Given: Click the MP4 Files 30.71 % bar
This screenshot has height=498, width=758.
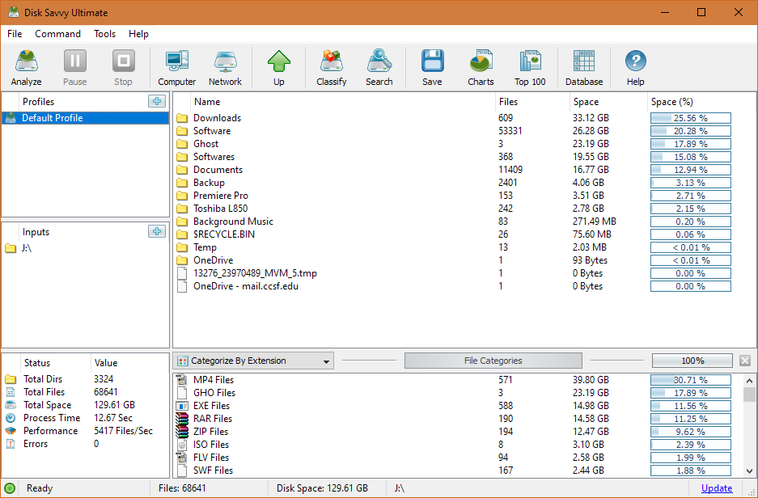Looking at the screenshot, I should [691, 380].
